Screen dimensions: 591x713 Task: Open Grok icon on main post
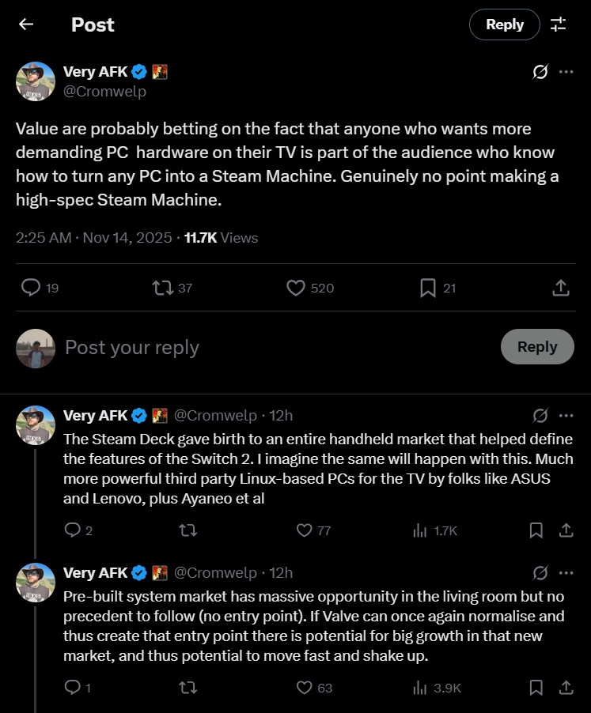coord(540,72)
